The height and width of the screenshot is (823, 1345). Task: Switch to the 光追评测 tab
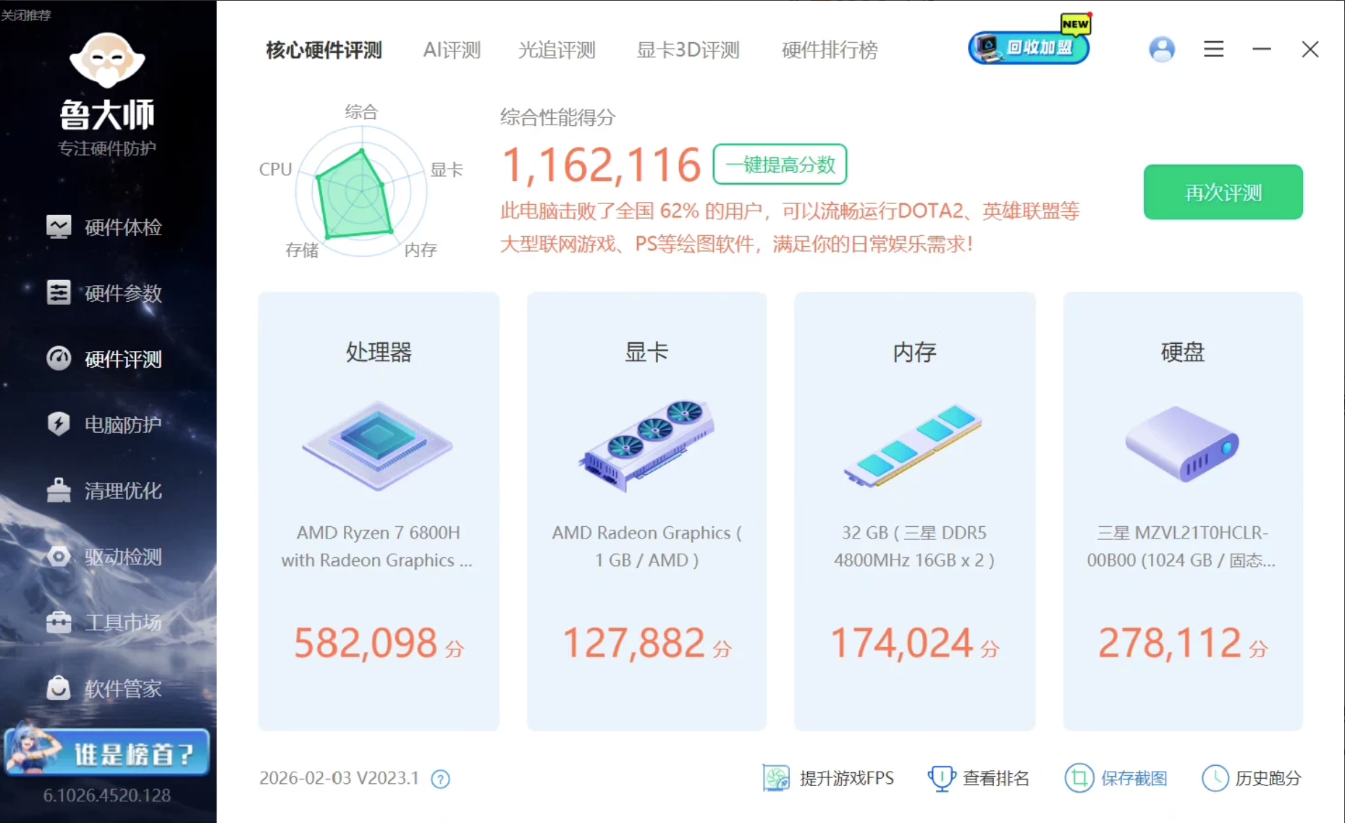557,50
